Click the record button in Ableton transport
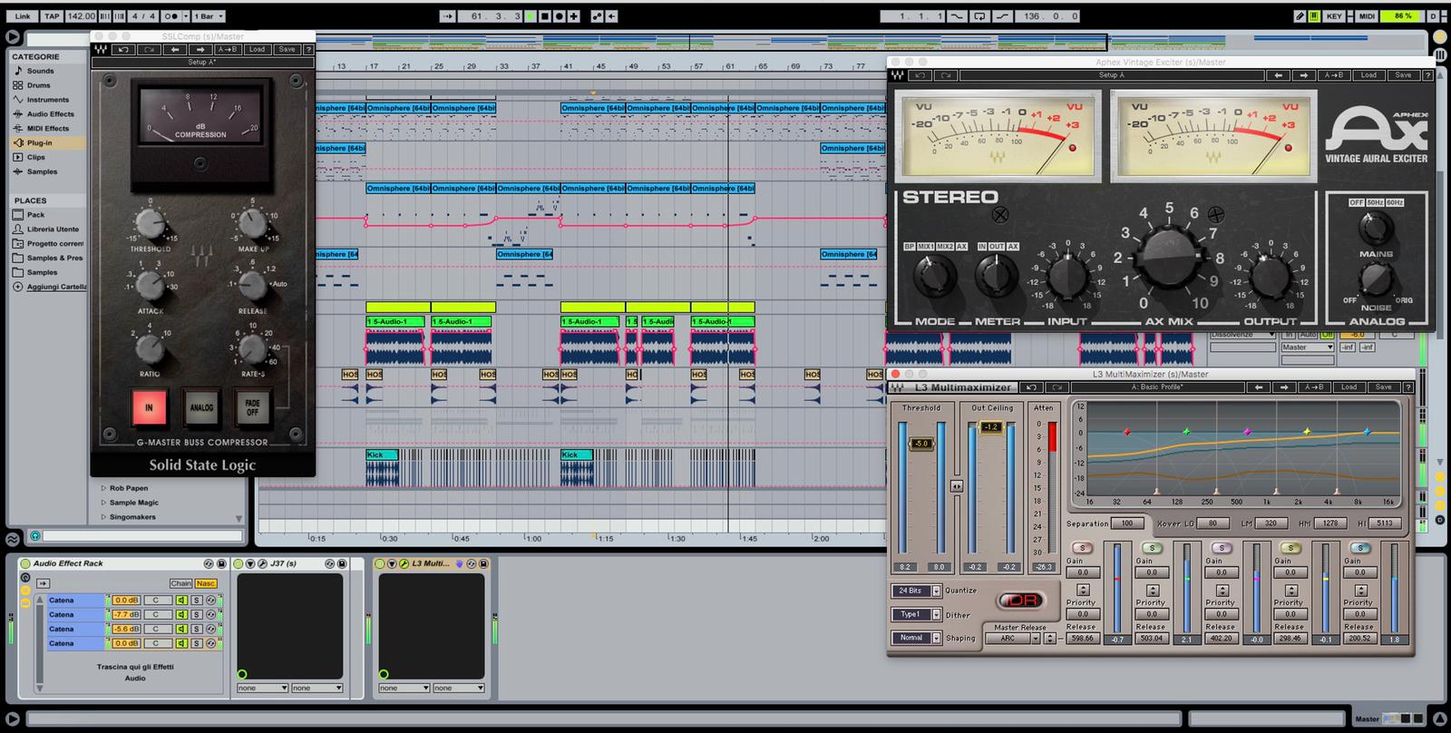This screenshot has height=733, width=1451. tap(560, 16)
